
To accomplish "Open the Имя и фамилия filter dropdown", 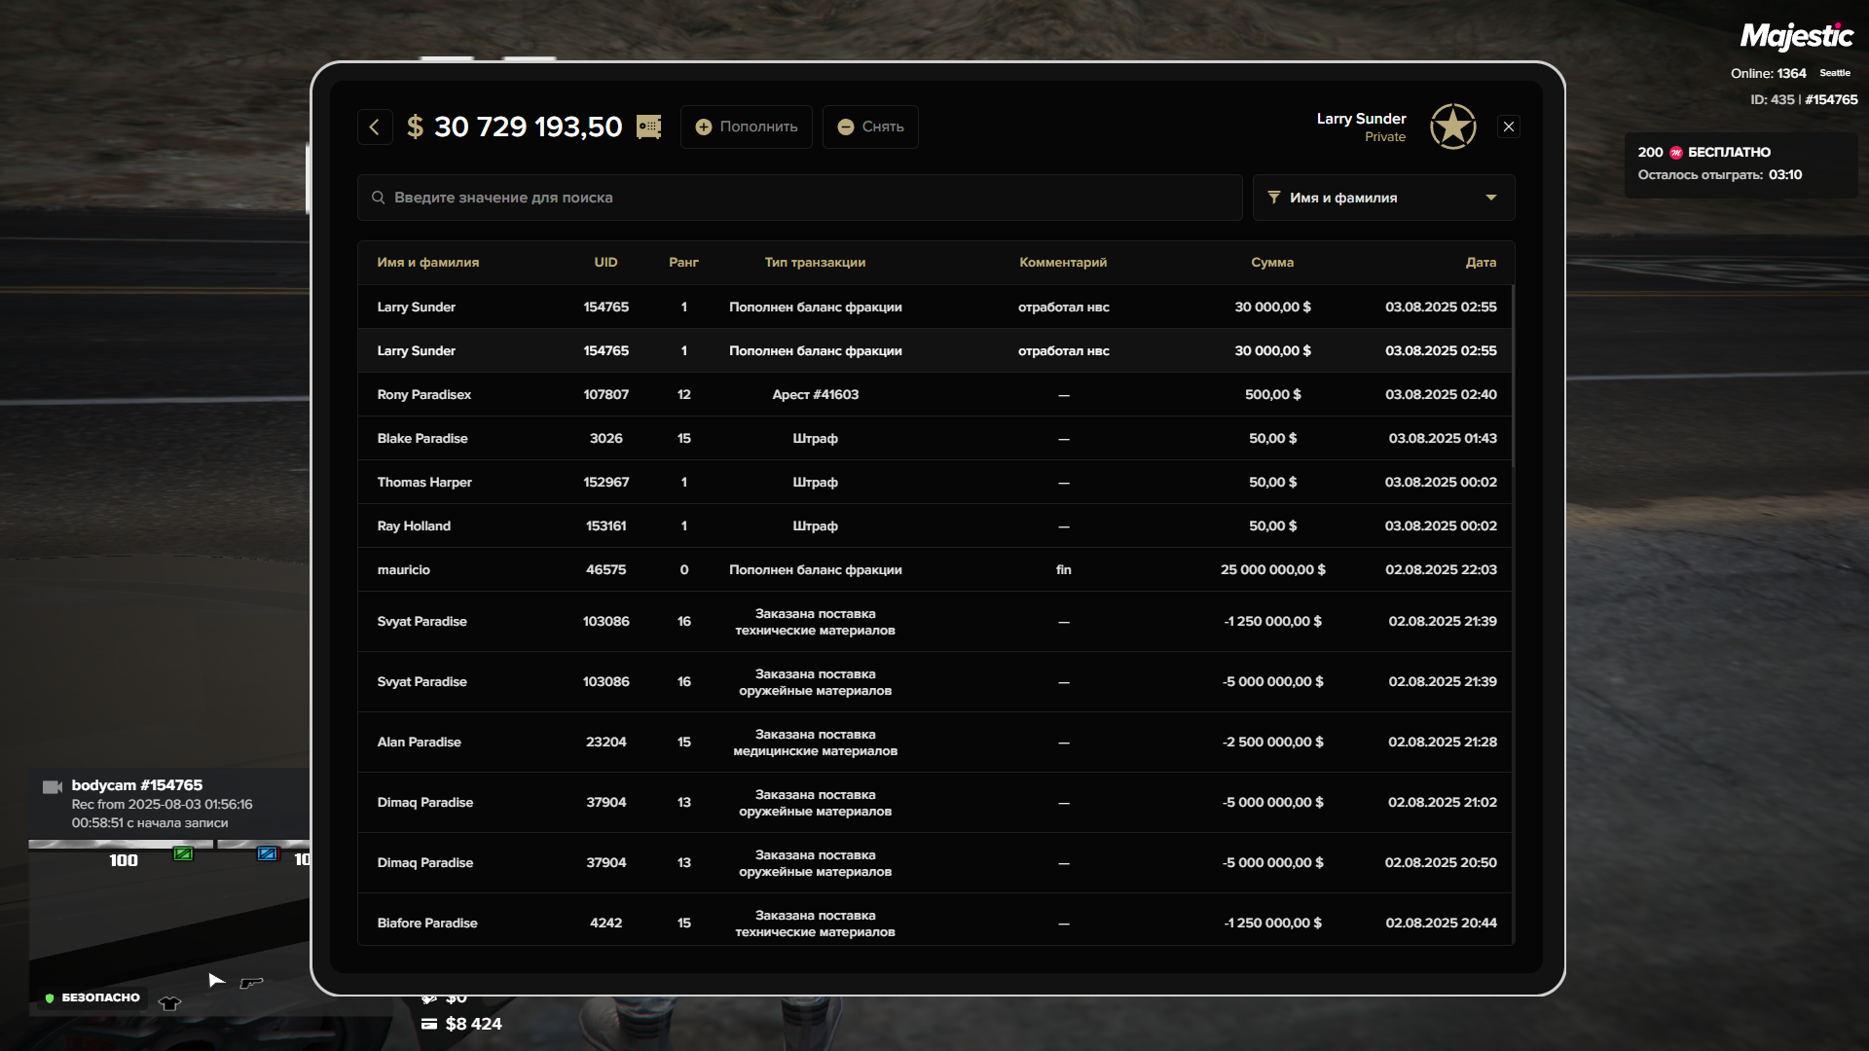I will [1383, 198].
